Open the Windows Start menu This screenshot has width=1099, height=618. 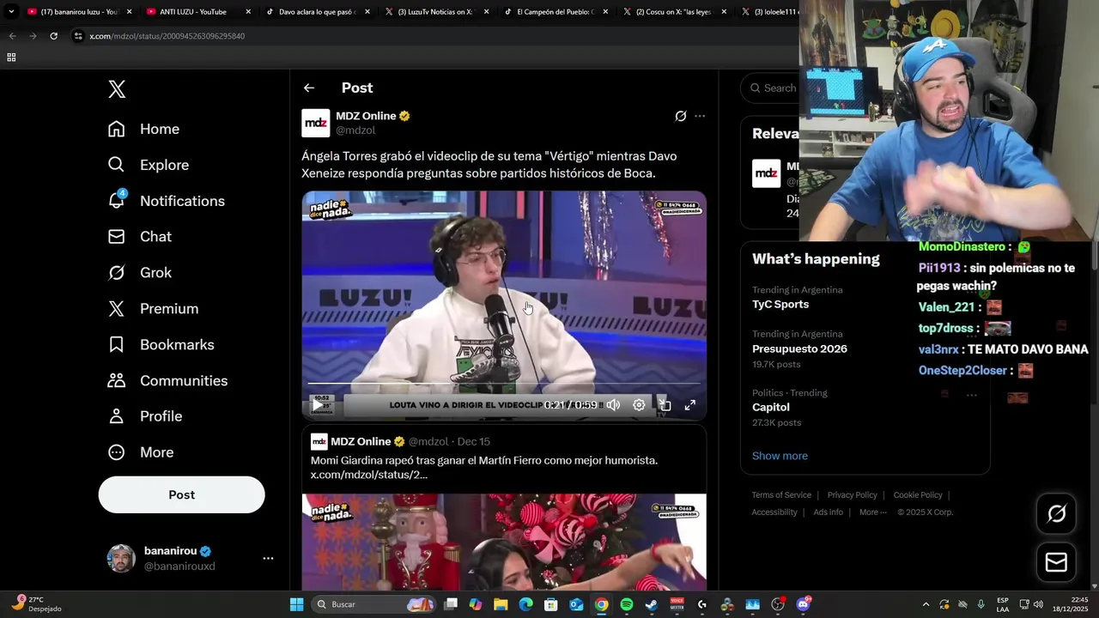tap(296, 604)
